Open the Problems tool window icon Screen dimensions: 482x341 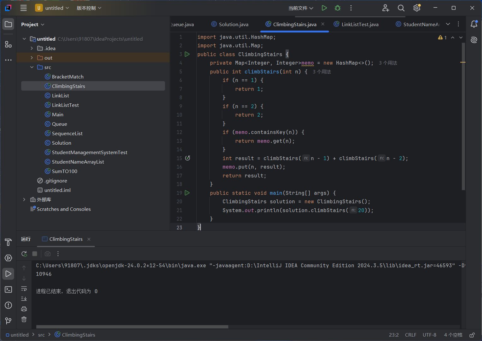9,305
